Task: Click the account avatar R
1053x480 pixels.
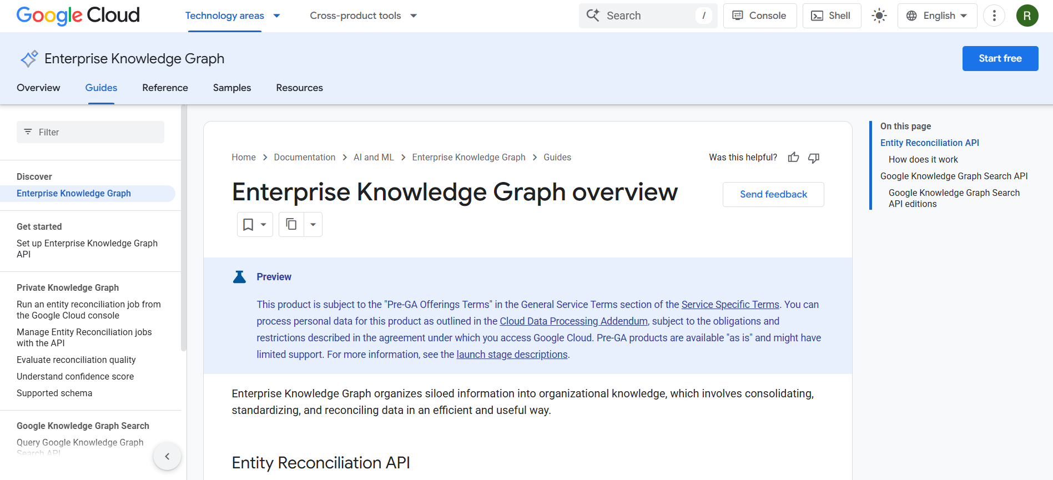Action: (x=1027, y=16)
